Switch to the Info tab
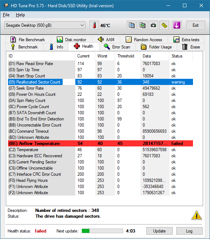This screenshot has height=239, width=210. (56, 47)
